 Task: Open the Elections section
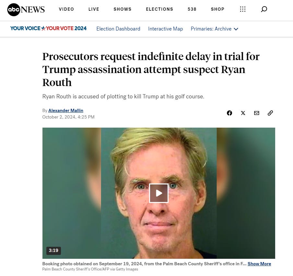(159, 9)
